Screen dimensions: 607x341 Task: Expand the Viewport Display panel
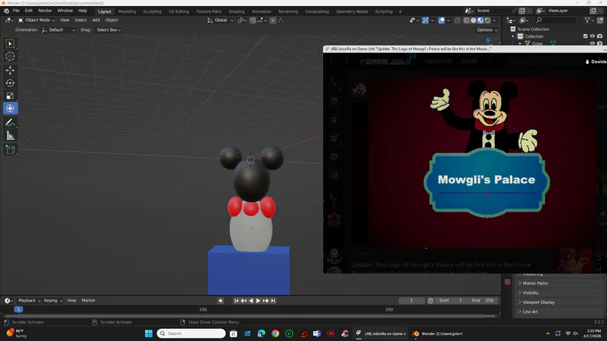[538, 303]
